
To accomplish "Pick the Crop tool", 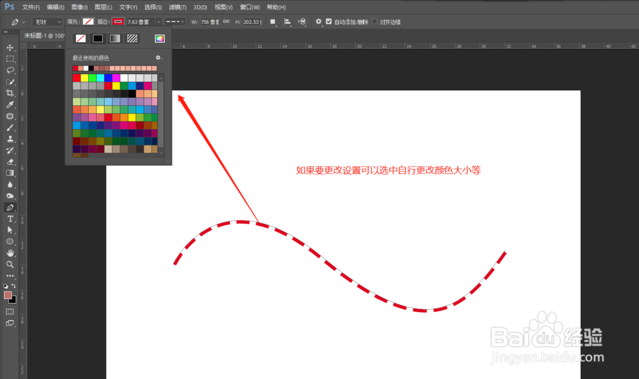I will pos(10,93).
